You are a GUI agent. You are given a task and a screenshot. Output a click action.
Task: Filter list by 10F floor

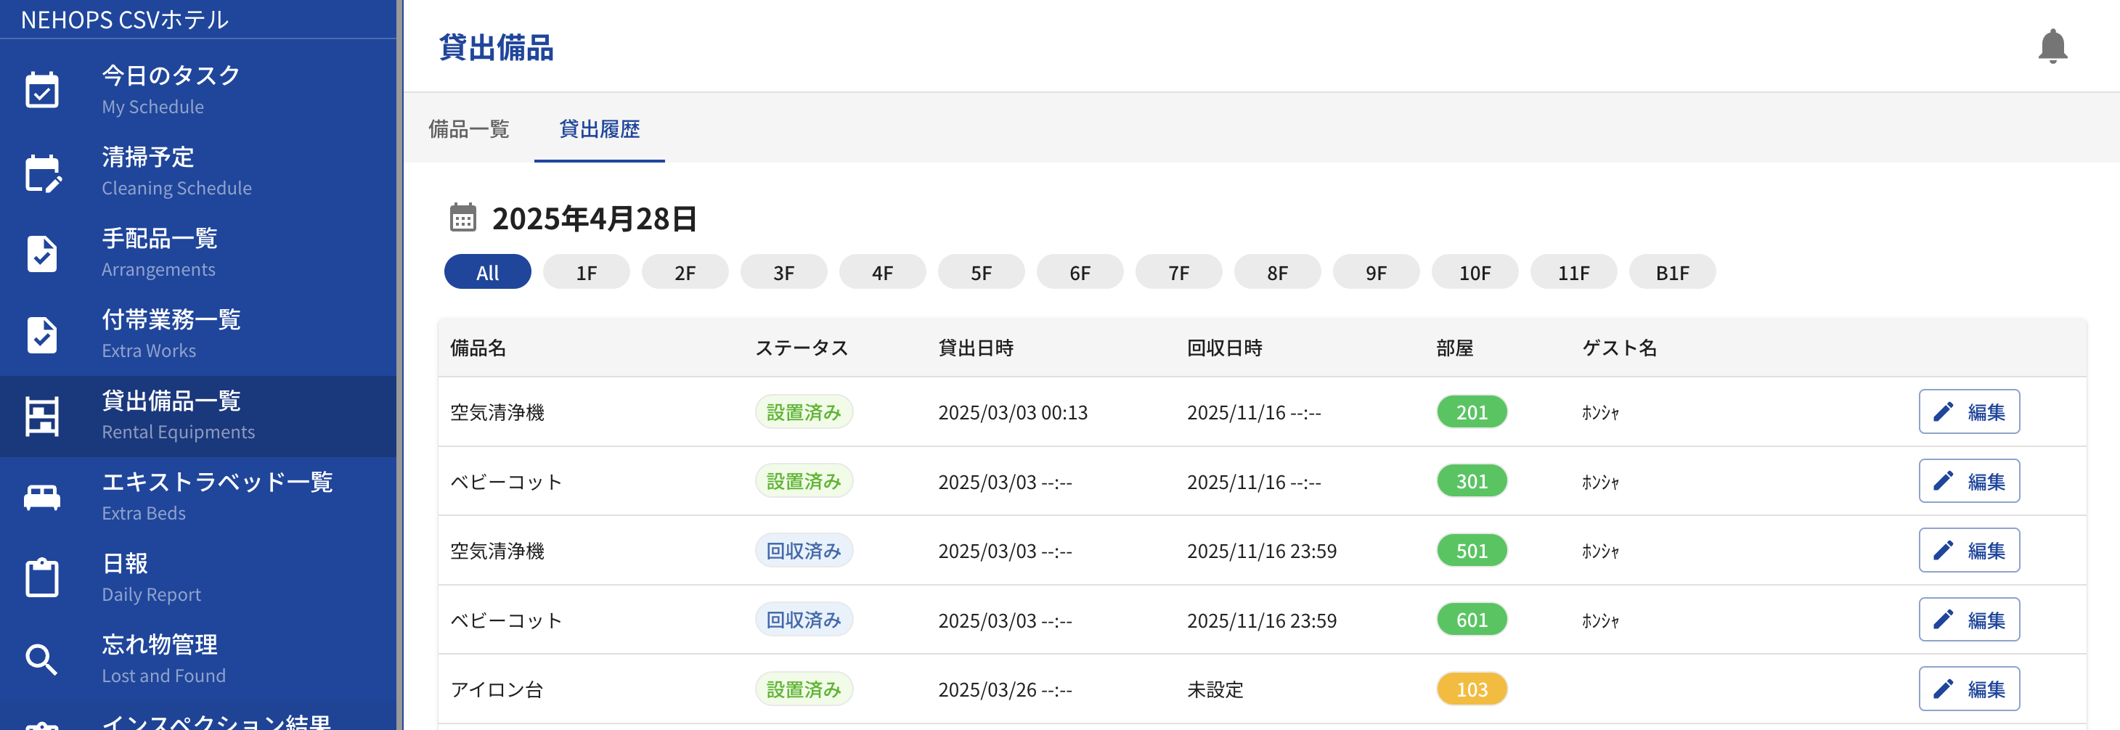pyautogui.click(x=1474, y=272)
